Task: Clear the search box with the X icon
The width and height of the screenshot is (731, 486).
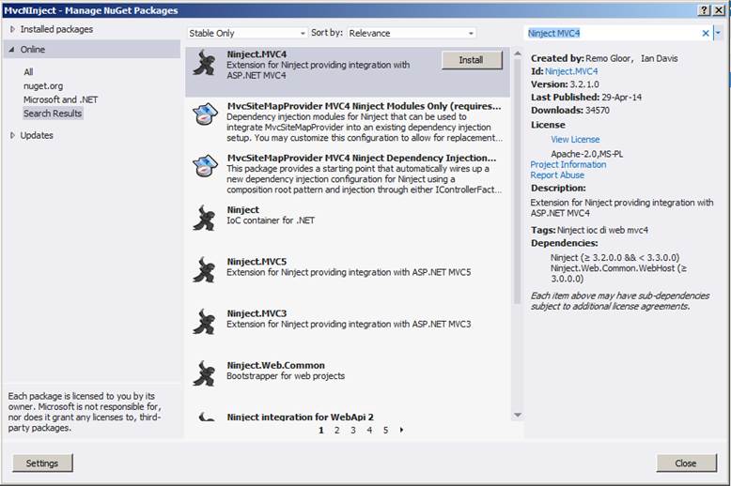Action: pyautogui.click(x=706, y=33)
